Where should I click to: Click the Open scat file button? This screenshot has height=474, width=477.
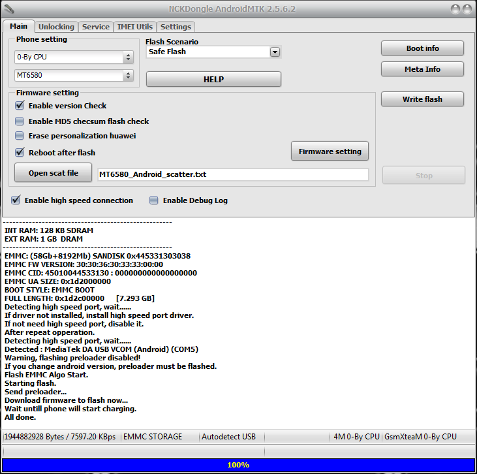(x=54, y=173)
